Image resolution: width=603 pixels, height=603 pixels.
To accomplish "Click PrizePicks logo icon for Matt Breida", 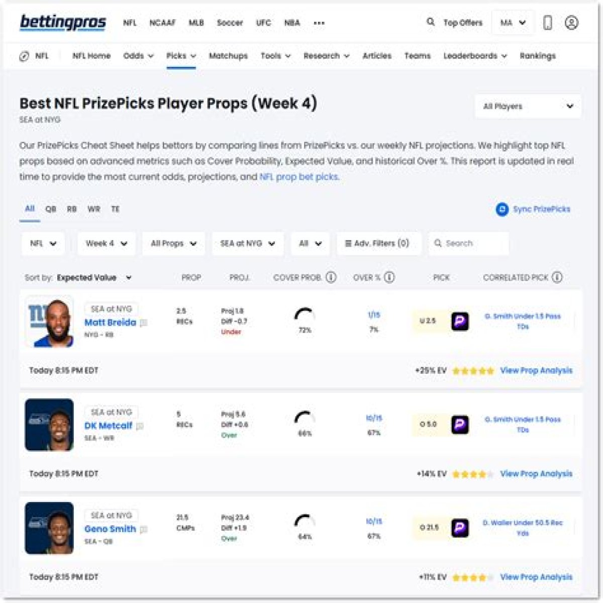I will coord(460,321).
